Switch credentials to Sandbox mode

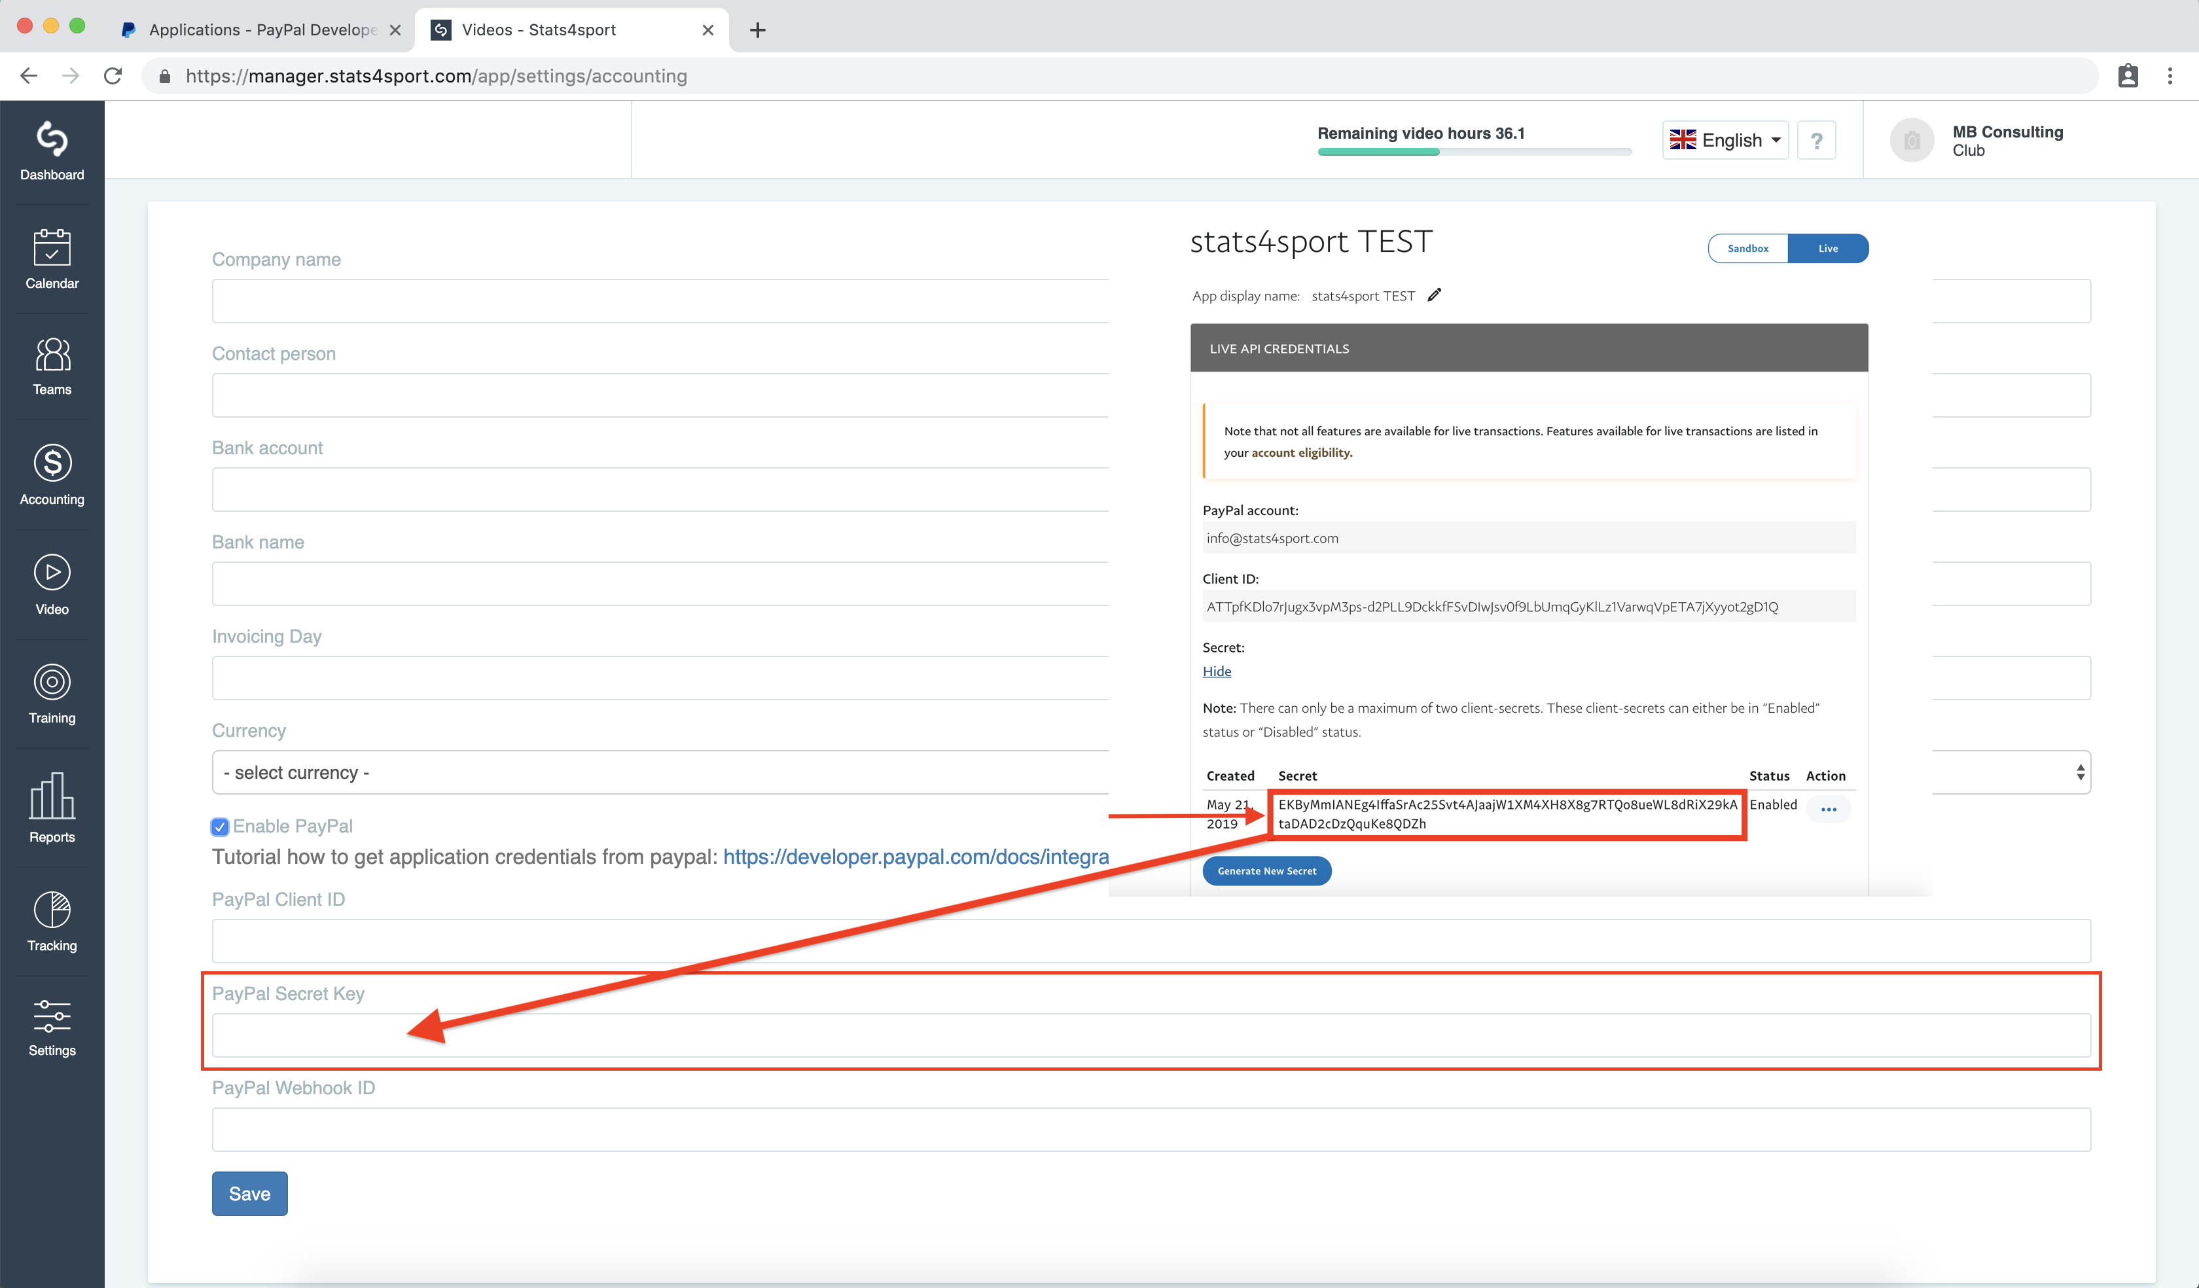point(1748,249)
